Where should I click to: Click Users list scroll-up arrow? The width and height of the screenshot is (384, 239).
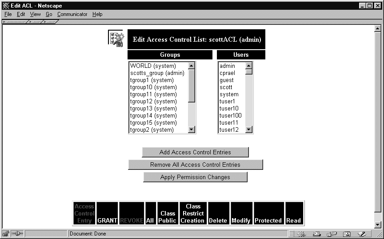tap(249, 66)
